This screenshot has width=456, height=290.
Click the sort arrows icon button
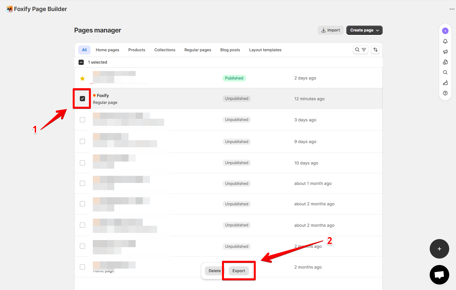pyautogui.click(x=376, y=50)
